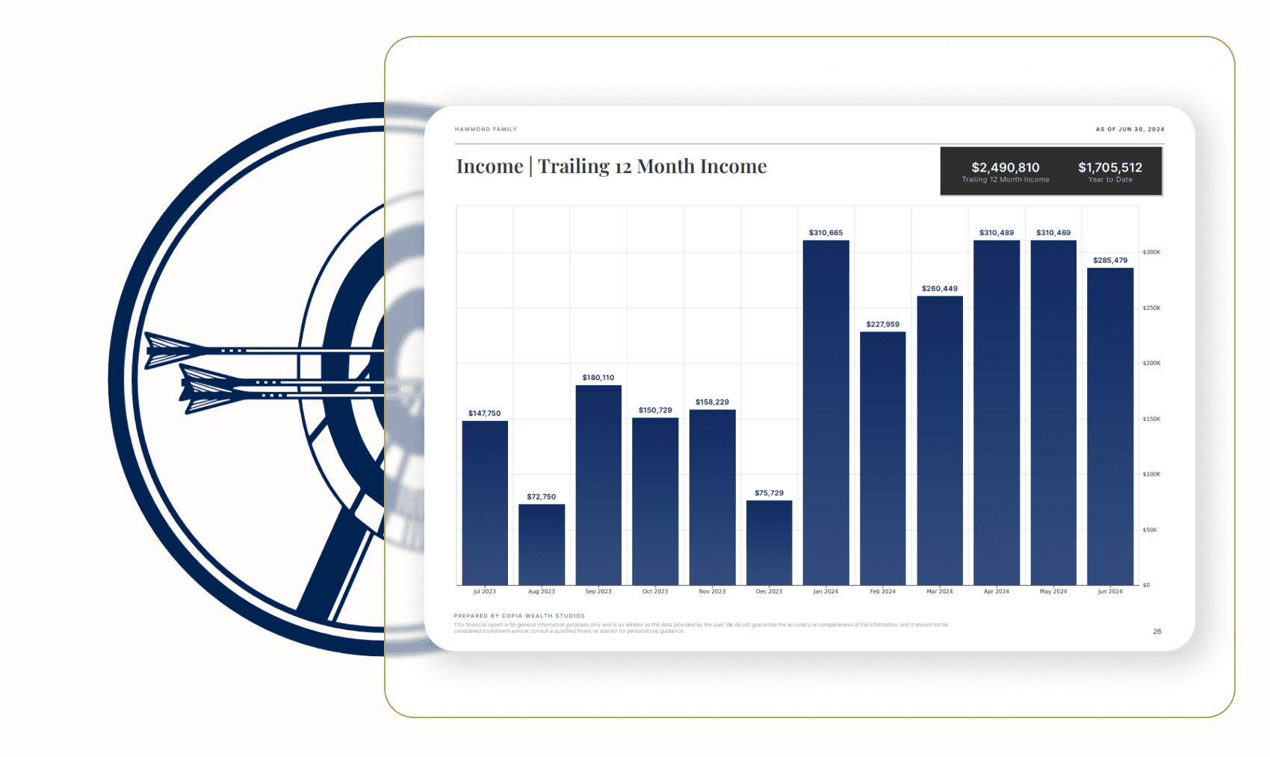
Task: Click the $150K y-axis tick label
Action: tap(1152, 419)
